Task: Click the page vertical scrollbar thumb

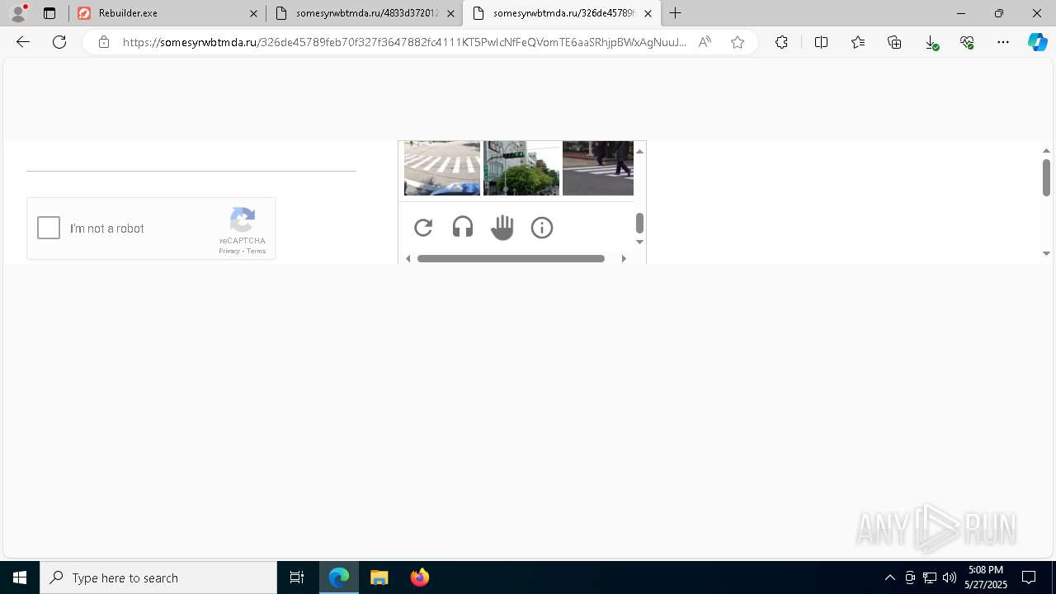Action: (1046, 177)
